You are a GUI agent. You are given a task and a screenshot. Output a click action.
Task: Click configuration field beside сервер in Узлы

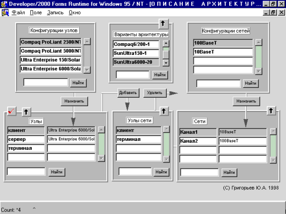(71, 139)
